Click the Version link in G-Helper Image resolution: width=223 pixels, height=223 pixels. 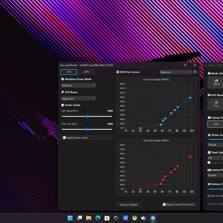pyautogui.click(x=215, y=204)
